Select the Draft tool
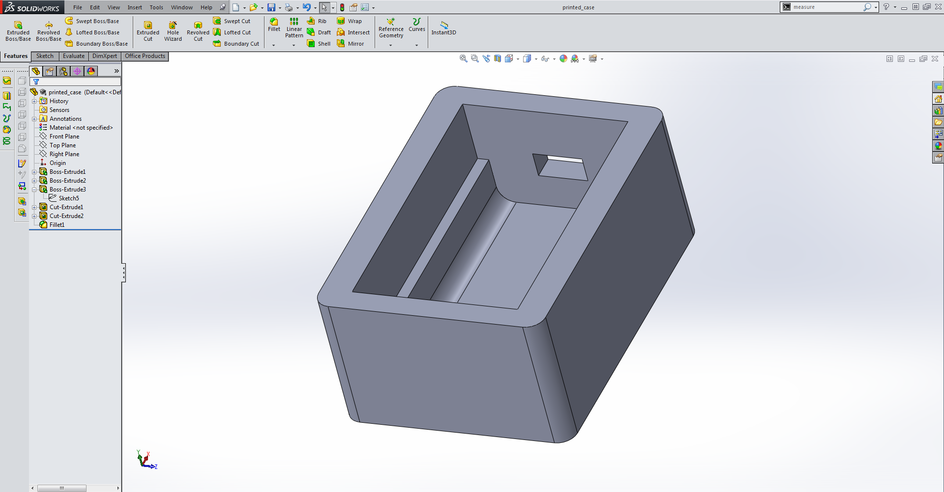Screen dimensions: 944x492 319,32
